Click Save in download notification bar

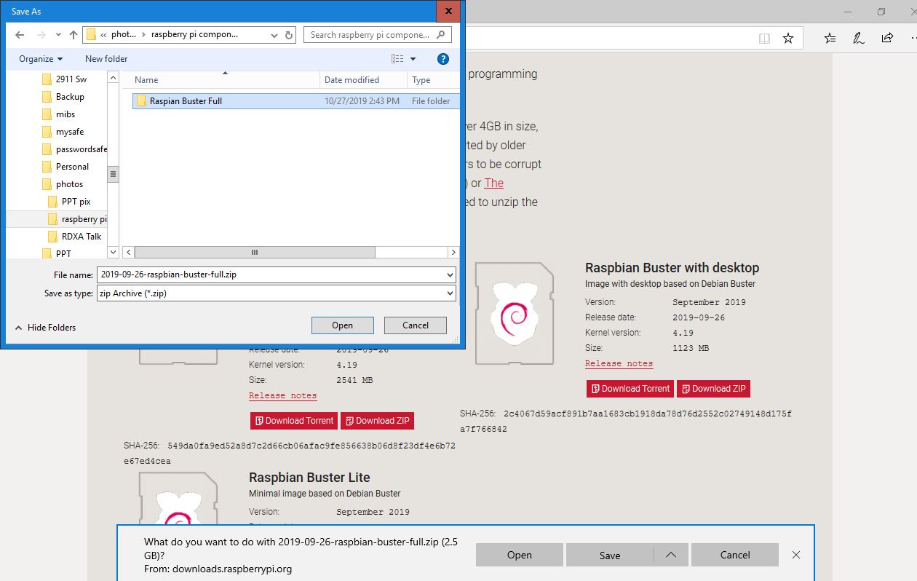pyautogui.click(x=610, y=555)
